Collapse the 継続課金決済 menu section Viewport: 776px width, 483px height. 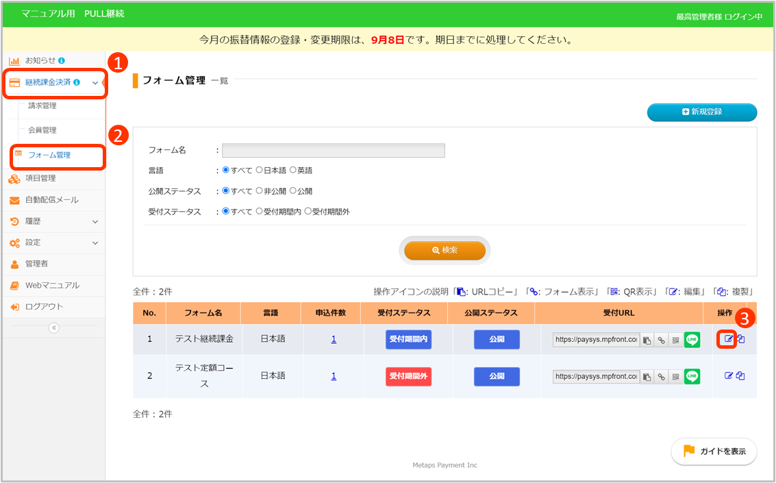[95, 83]
